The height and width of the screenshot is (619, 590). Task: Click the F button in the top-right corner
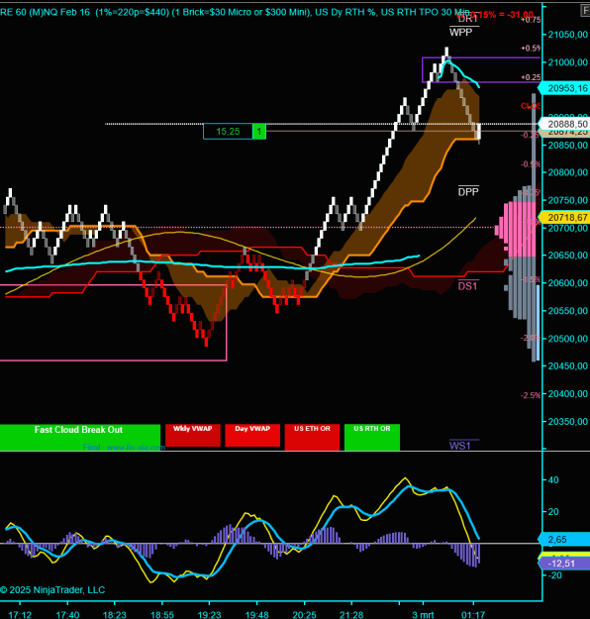pyautogui.click(x=586, y=10)
